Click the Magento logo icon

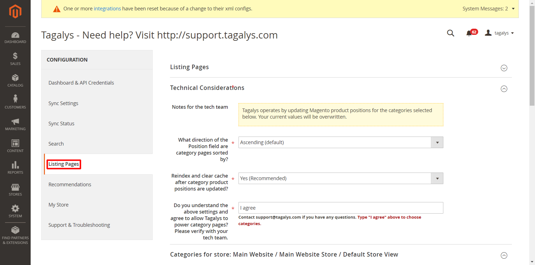coord(15,12)
